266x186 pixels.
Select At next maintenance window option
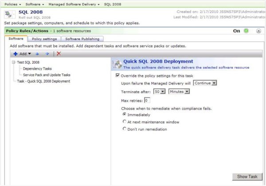pyautogui.click(x=124, y=121)
